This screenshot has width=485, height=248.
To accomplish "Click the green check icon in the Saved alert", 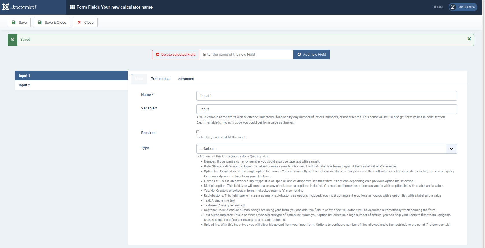I will 12,40.
